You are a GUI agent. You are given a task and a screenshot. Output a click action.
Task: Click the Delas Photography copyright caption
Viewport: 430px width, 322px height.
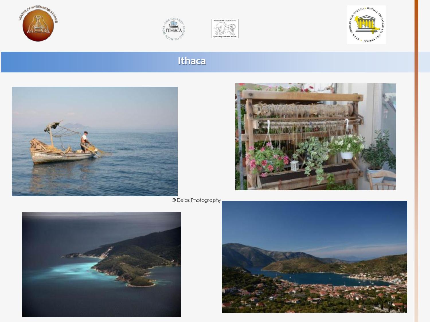(196, 200)
